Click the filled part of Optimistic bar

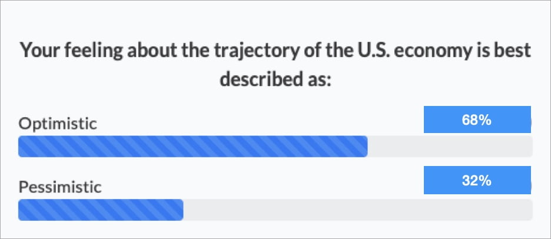tap(193, 147)
